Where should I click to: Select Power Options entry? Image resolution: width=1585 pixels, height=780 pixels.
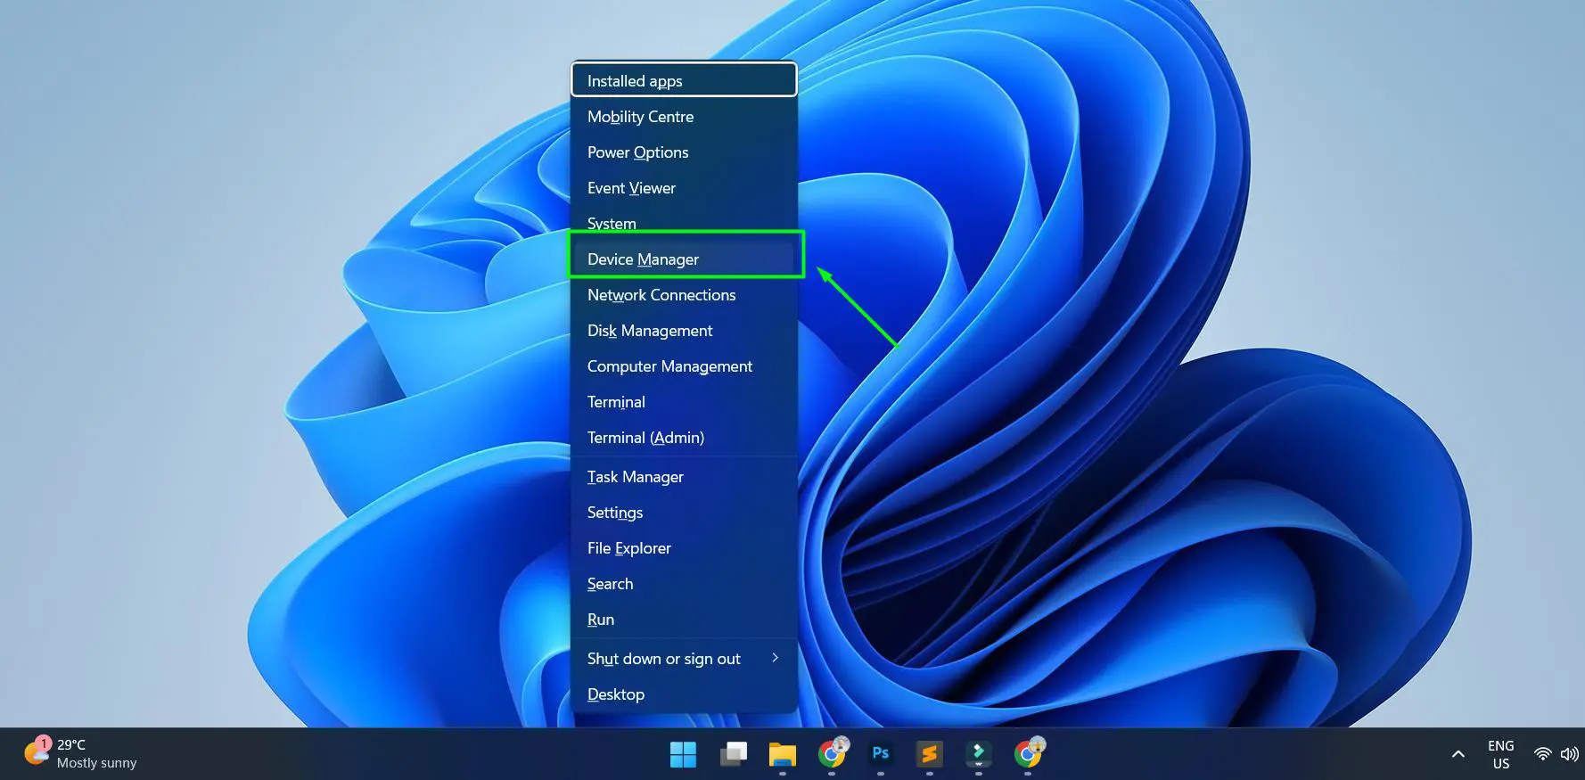tap(684, 152)
